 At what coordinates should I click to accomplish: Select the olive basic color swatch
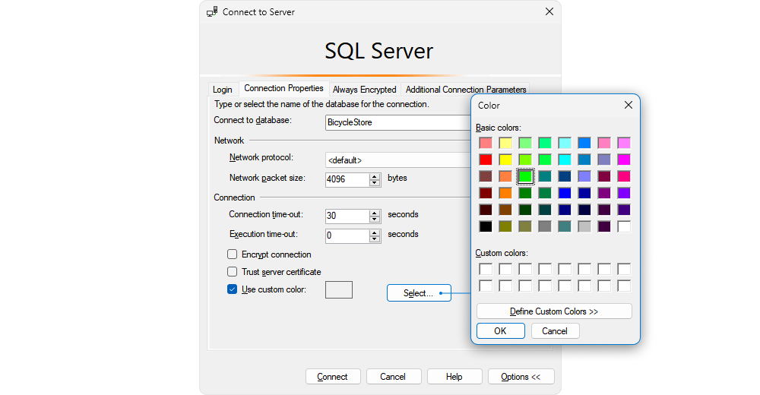pos(505,226)
